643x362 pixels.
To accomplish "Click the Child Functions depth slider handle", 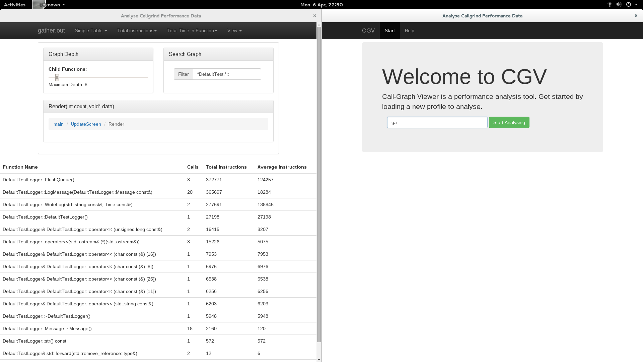I will click(x=57, y=77).
